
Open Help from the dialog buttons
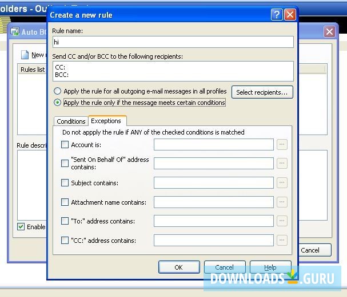(x=270, y=267)
